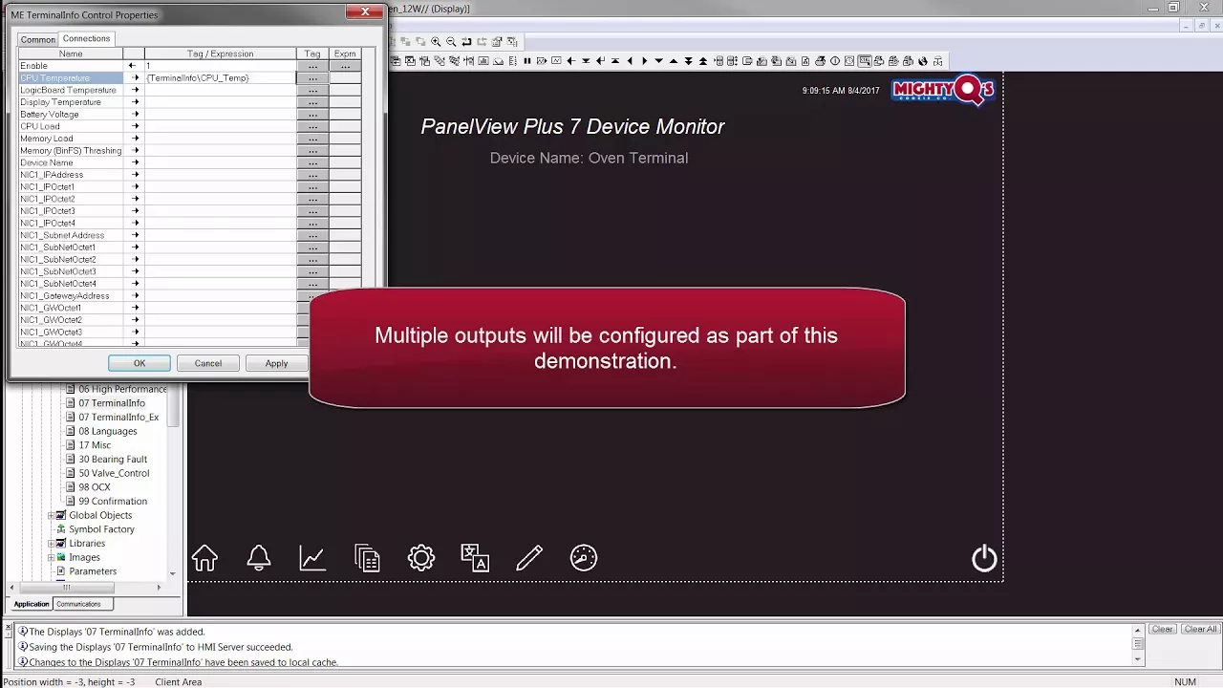
Task: Open the alarm bell icon on the display
Action: click(259, 557)
